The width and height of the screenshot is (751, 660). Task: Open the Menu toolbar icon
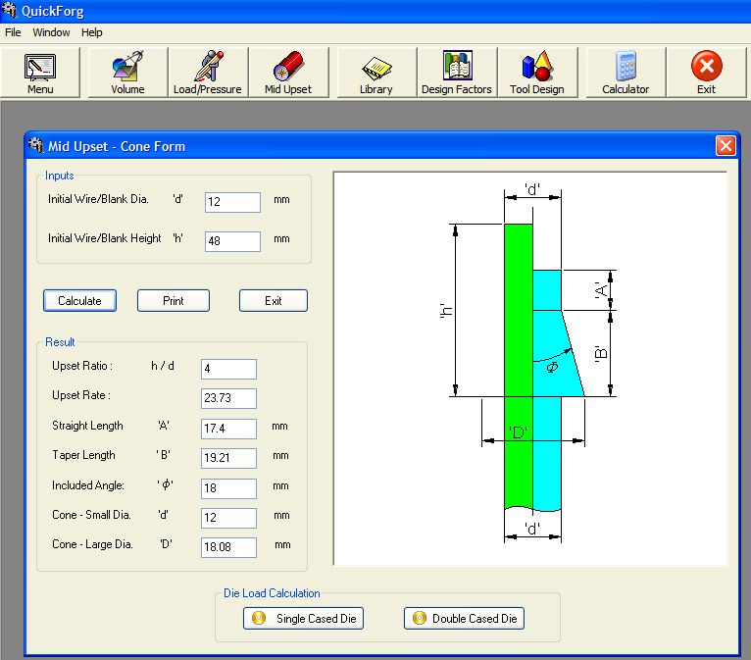40,73
